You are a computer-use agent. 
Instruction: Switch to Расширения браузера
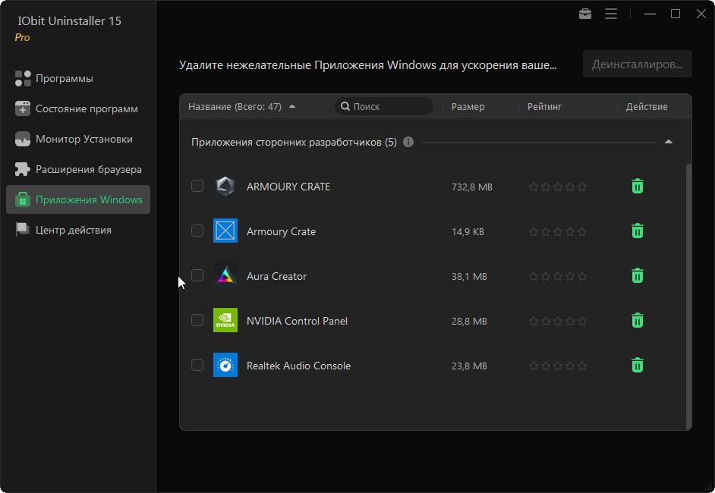point(78,169)
